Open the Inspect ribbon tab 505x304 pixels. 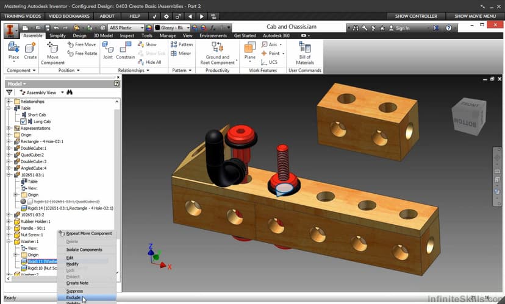click(x=127, y=36)
